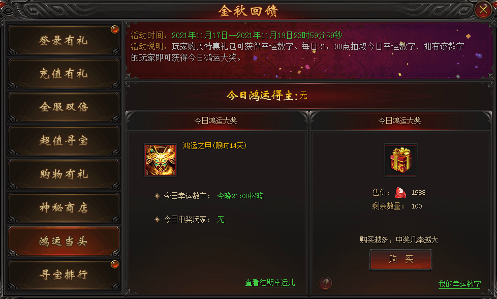Click the 购买 button
The height and width of the screenshot is (299, 497).
pos(400,260)
